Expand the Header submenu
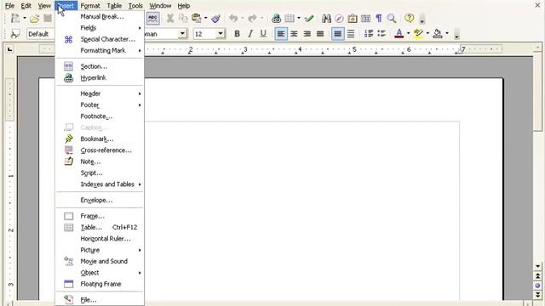 pos(100,93)
